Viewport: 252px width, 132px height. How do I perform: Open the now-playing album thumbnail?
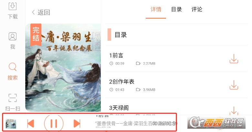(11, 124)
